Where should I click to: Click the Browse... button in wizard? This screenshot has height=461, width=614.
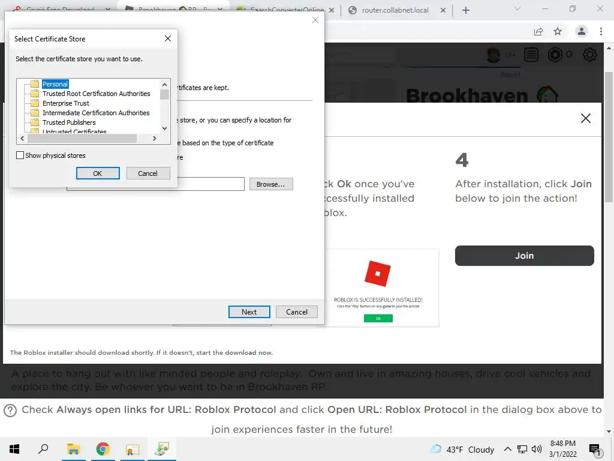pyautogui.click(x=271, y=184)
